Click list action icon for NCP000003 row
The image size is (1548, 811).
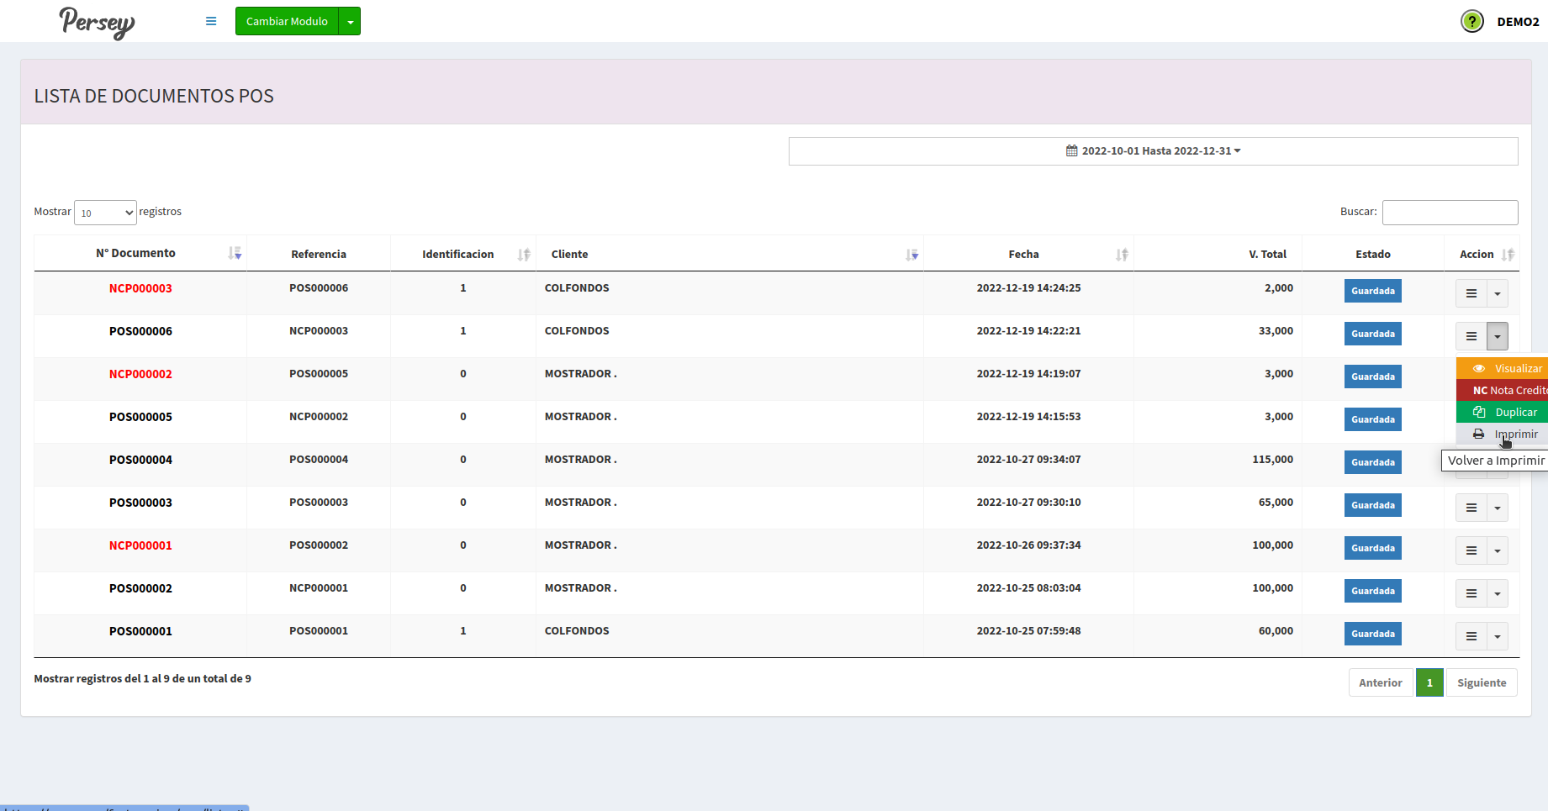1471,293
